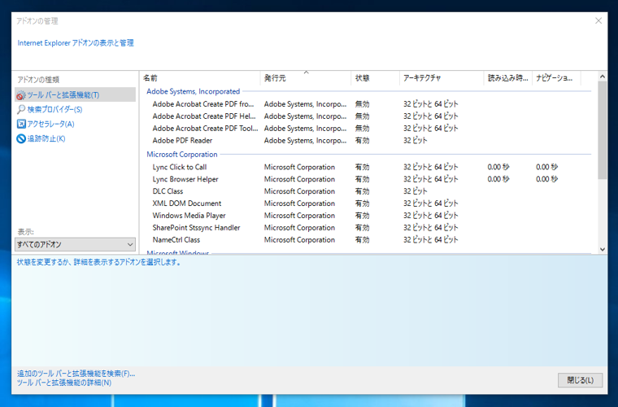Click publisher cell of DLC Class row
Screen dimensions: 618x407
[x=299, y=191]
